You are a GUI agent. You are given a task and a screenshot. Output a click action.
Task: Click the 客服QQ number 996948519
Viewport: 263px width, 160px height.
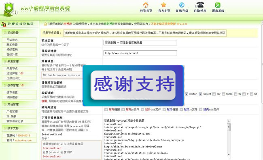click(x=24, y=135)
